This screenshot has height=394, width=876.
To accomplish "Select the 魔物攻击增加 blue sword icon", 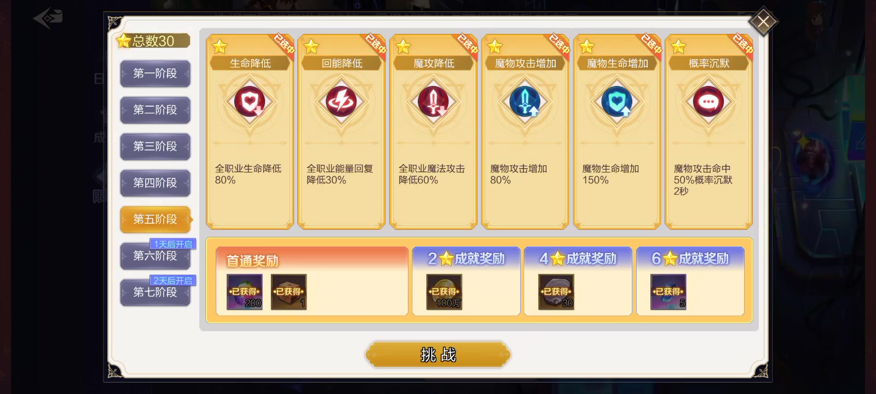I will [525, 102].
